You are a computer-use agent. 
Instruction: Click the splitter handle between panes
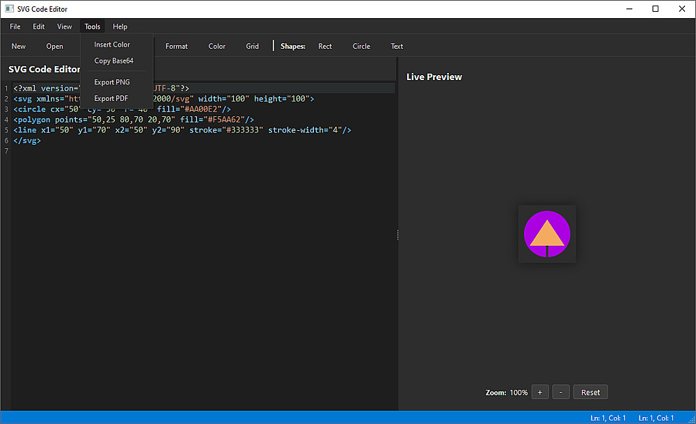click(397, 235)
